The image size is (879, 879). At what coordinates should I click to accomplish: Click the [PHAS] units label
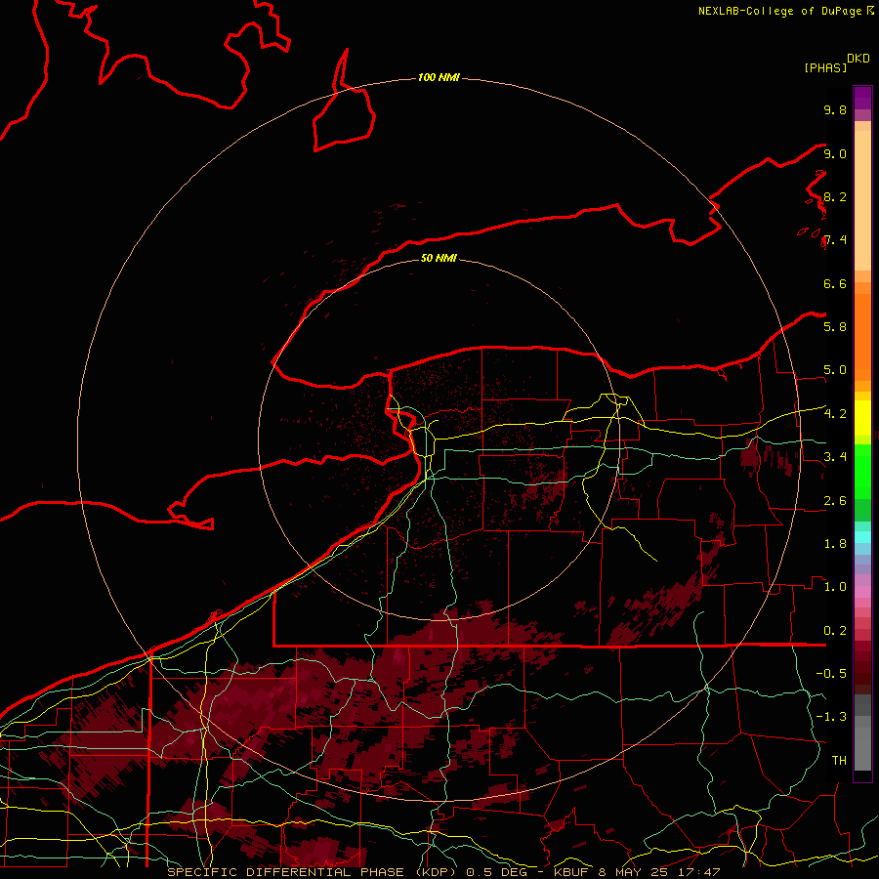(825, 68)
